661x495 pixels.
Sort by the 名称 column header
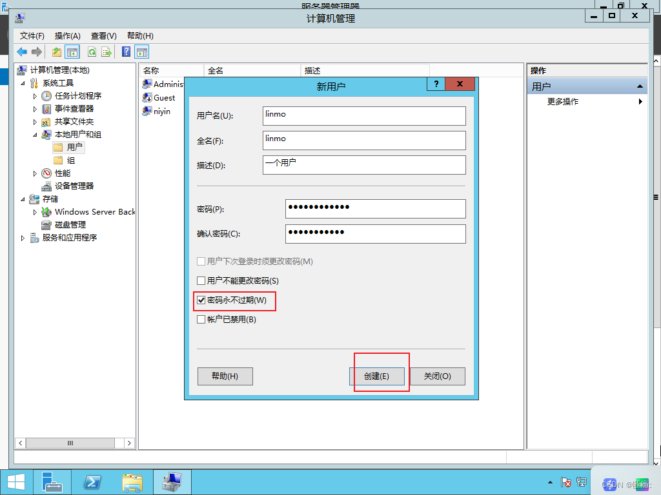[x=171, y=71]
